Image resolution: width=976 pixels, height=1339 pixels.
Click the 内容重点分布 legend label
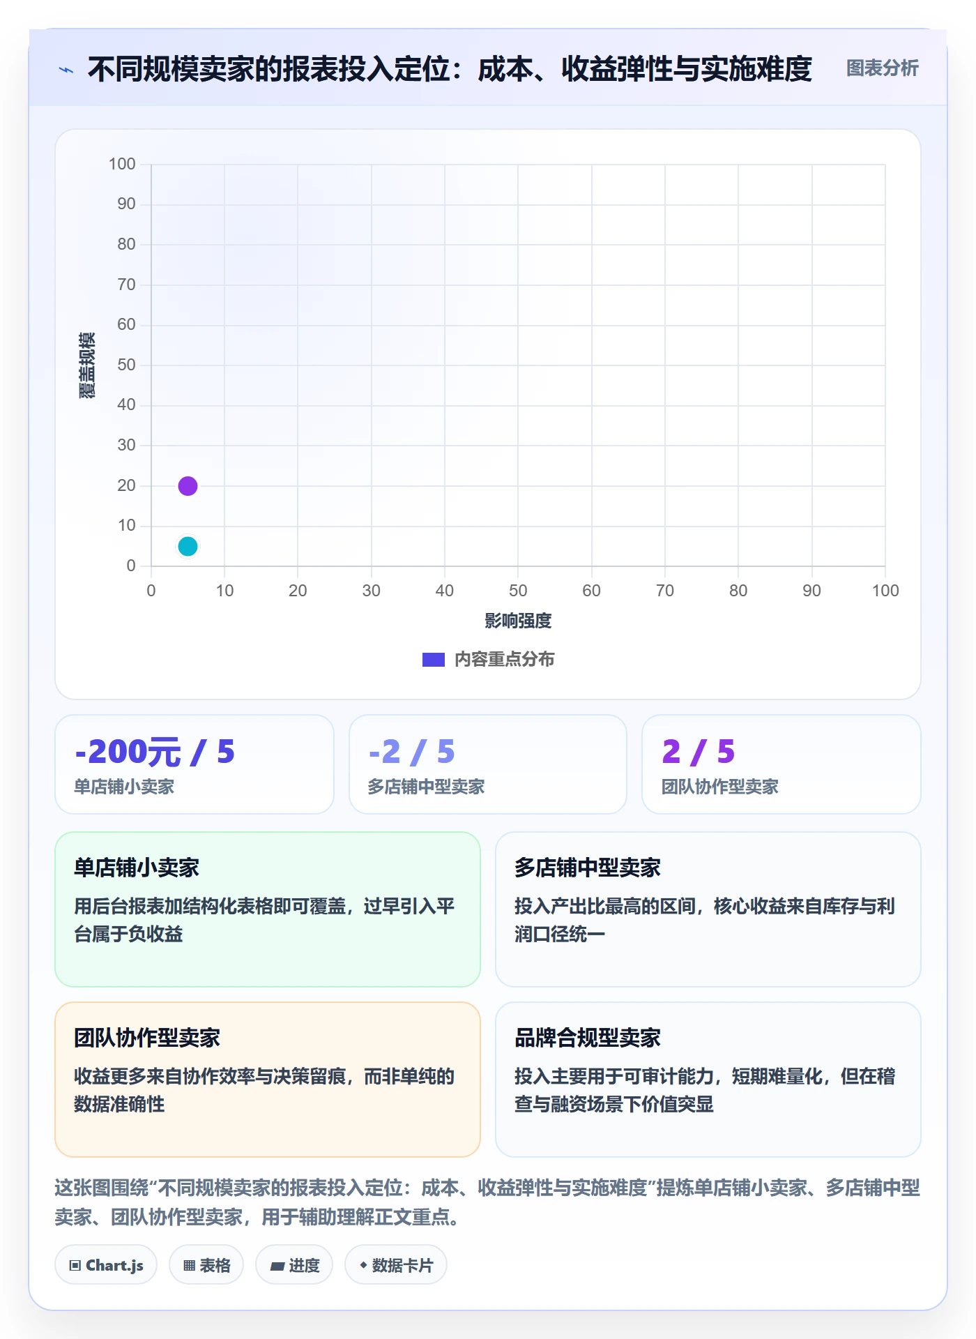(x=504, y=659)
